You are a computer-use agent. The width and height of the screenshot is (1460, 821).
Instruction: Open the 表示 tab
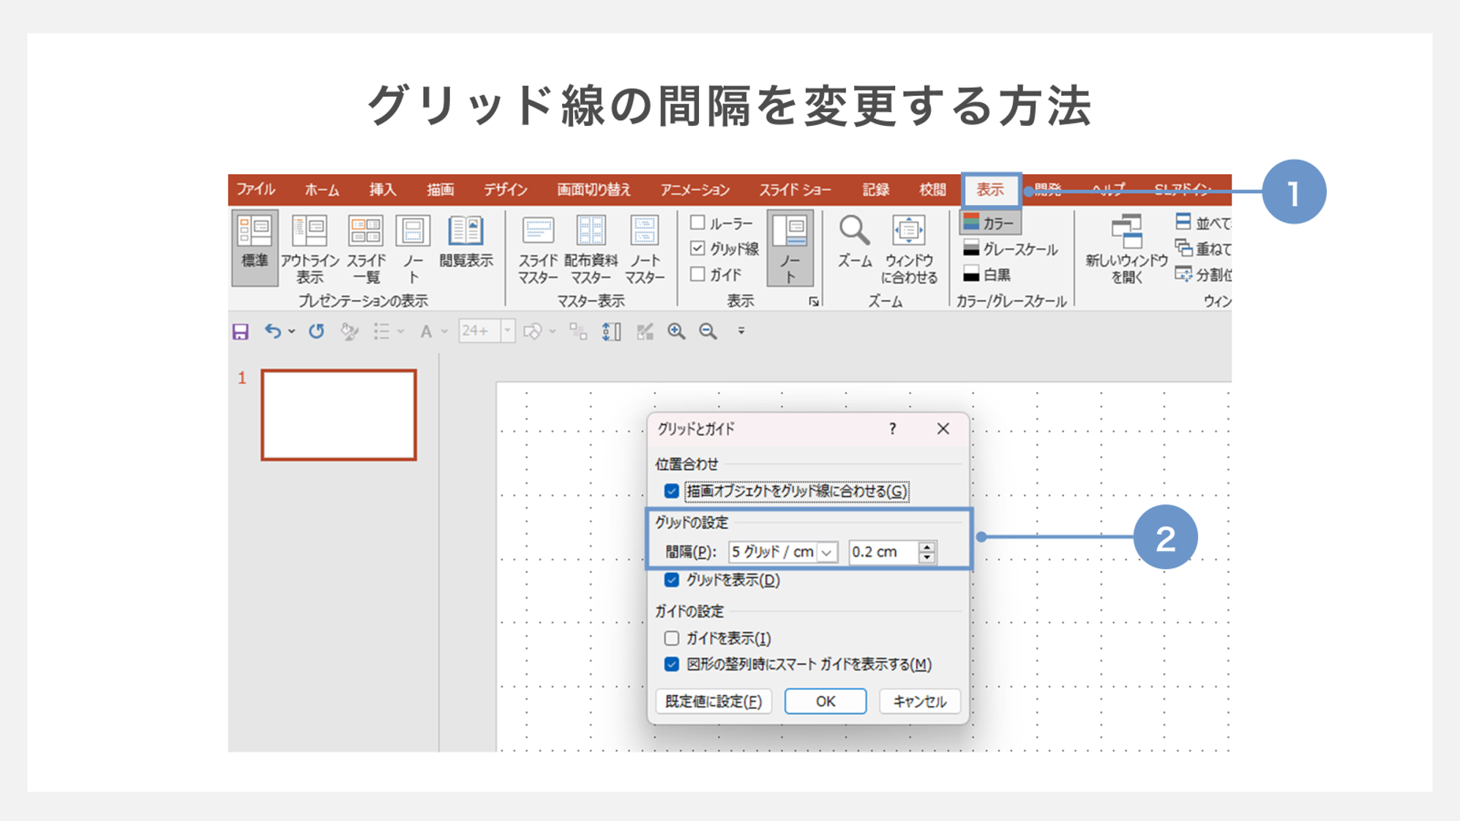(x=990, y=190)
